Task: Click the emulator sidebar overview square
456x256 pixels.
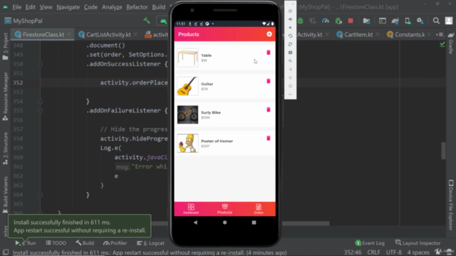Action: 290,86
